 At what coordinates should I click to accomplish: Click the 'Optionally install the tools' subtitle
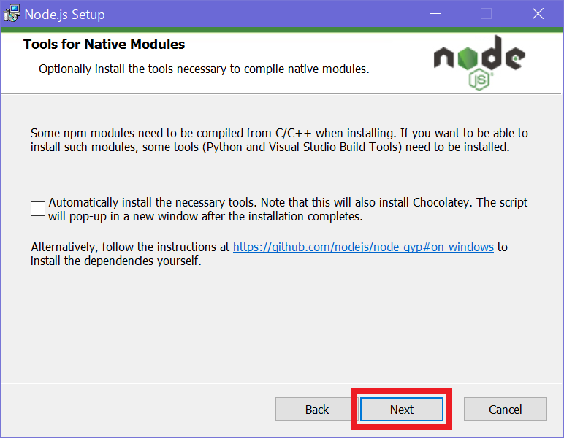[x=203, y=69]
